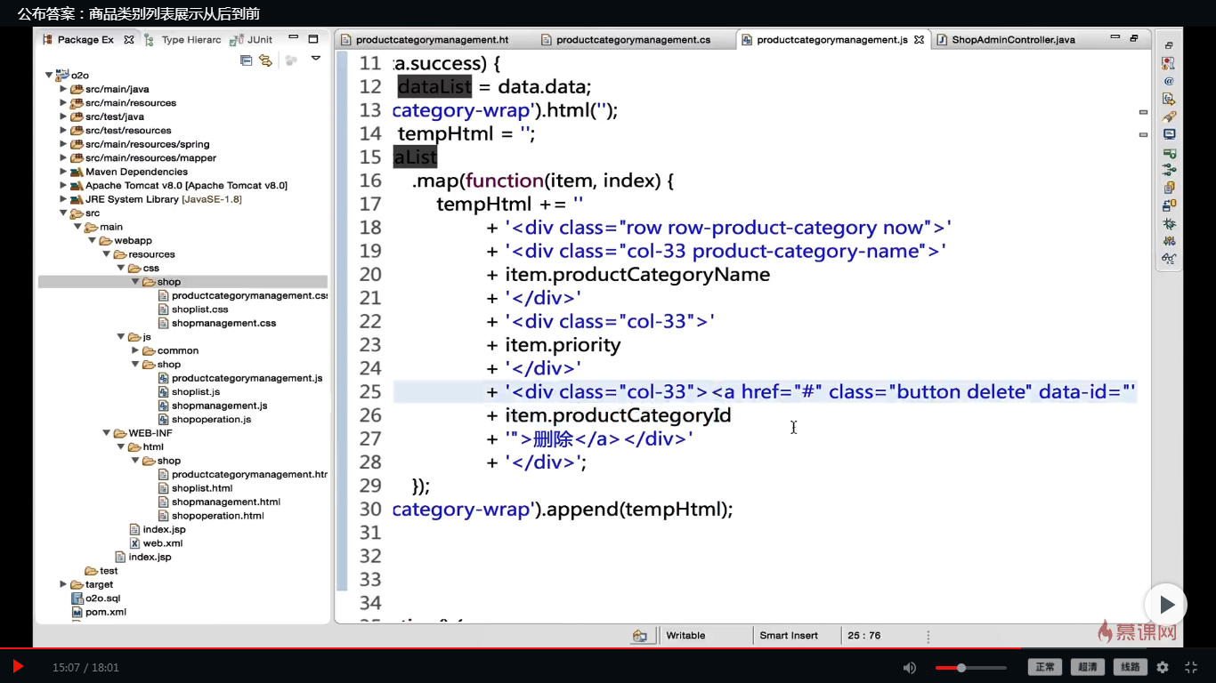Adjust the volume slider handle

(x=961, y=667)
